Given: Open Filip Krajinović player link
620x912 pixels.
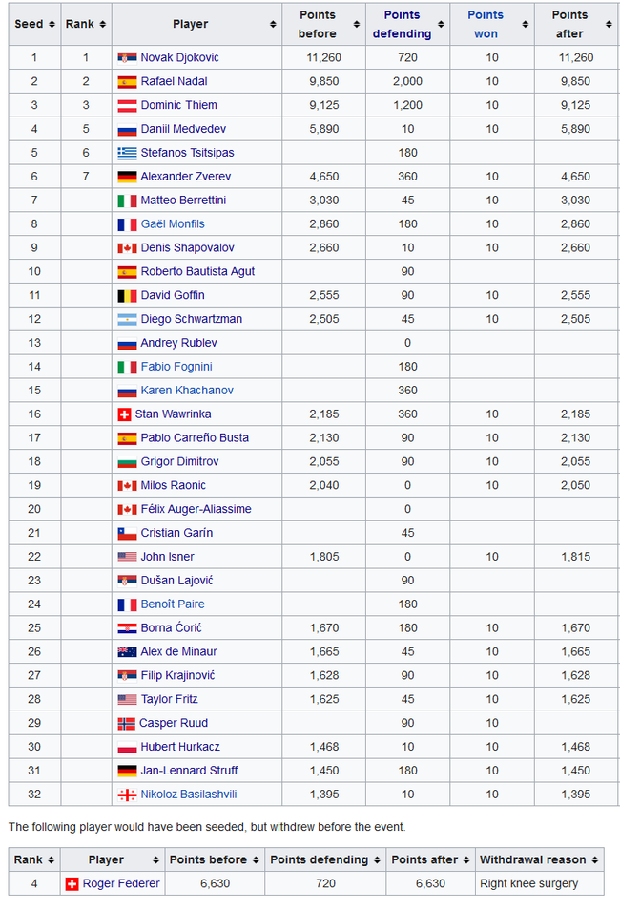Looking at the screenshot, I should 177,676.
